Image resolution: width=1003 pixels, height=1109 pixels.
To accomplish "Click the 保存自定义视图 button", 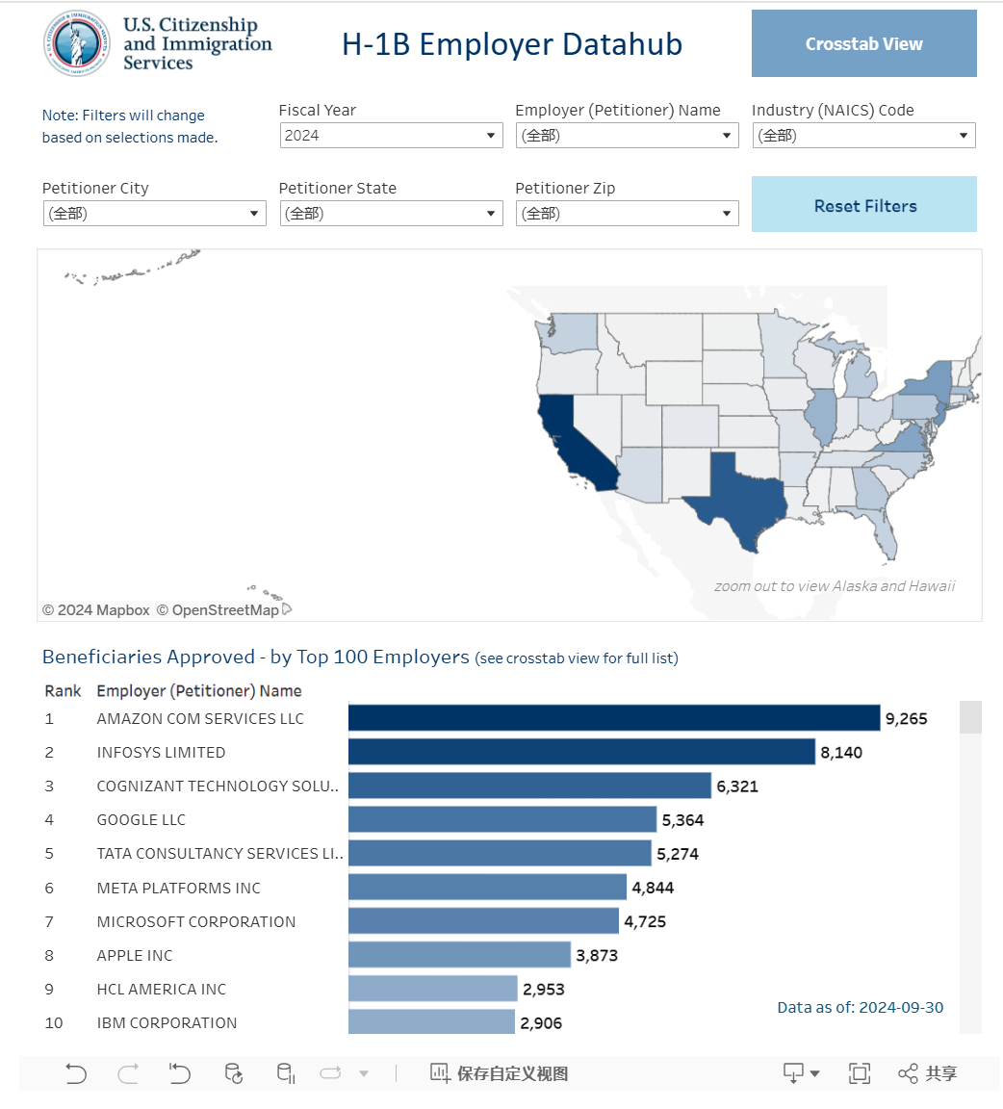I will [499, 1073].
